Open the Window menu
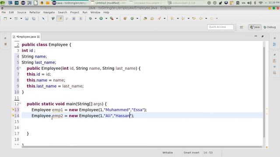This screenshot has width=280, height=157. [x=95, y=13]
